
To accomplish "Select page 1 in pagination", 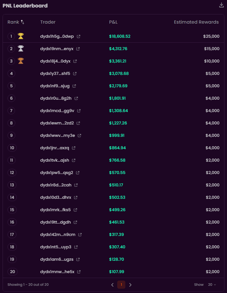I will (x=121, y=285).
